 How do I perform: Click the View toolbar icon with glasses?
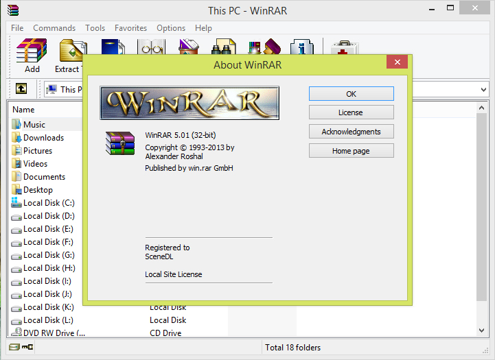pos(151,47)
